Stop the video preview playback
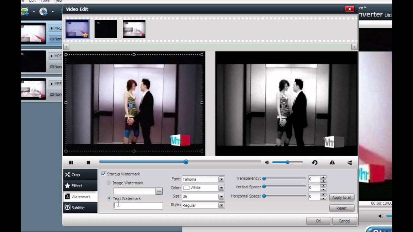 tap(88, 163)
